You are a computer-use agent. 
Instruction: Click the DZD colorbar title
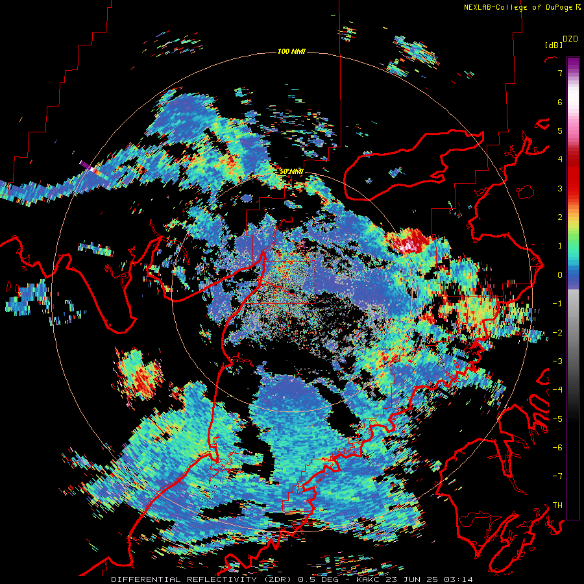pos(570,39)
